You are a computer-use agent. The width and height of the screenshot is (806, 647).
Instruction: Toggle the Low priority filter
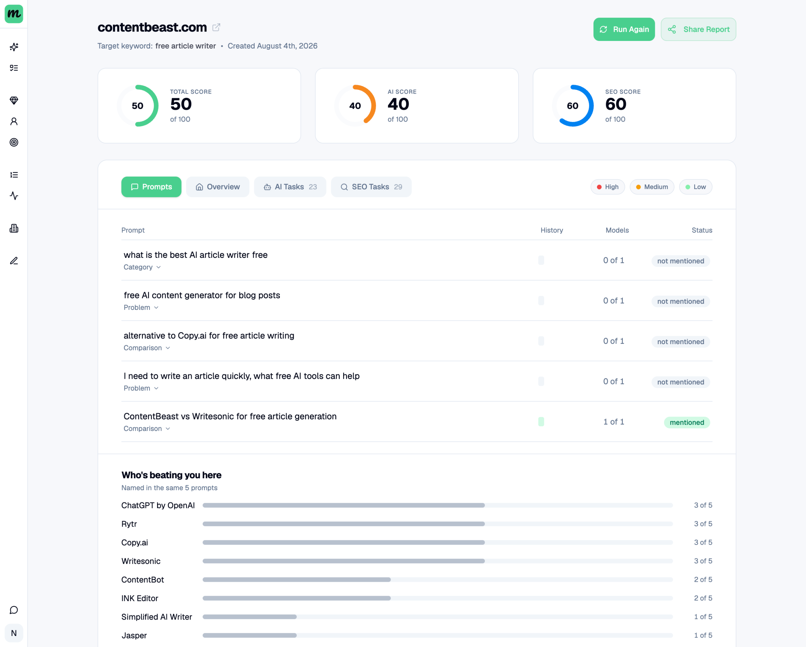click(x=695, y=187)
